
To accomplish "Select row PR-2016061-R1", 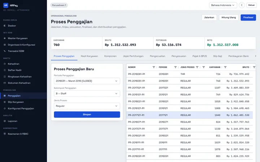I will click(190, 74).
